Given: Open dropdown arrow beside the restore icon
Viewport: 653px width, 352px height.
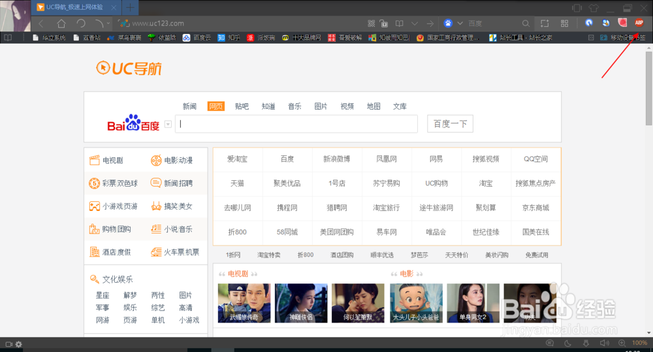Looking at the screenshot, I should [108, 24].
